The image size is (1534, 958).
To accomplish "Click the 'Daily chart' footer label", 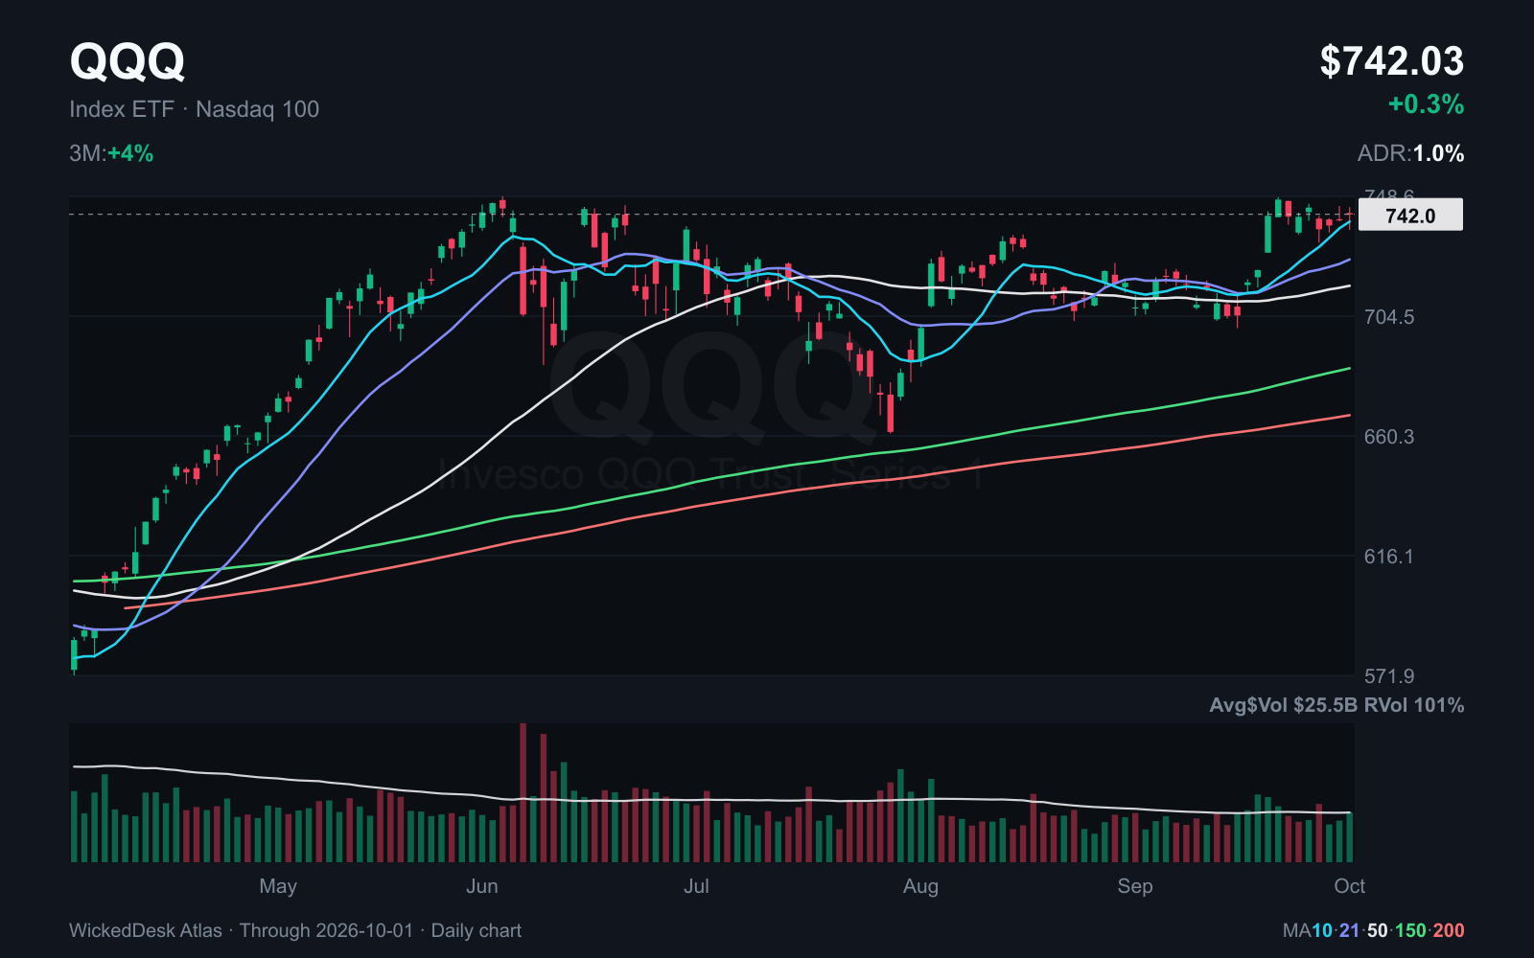I will point(476,930).
